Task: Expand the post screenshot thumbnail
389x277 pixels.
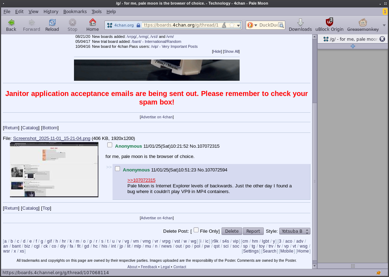Action: [54, 170]
